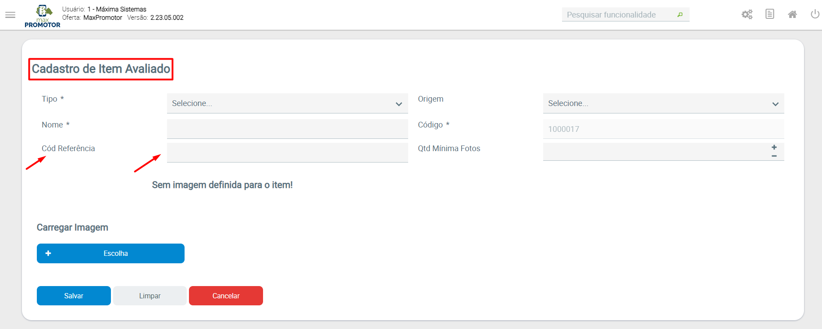Focus the Nome input field
Screen dimensions: 822x329
pos(288,129)
